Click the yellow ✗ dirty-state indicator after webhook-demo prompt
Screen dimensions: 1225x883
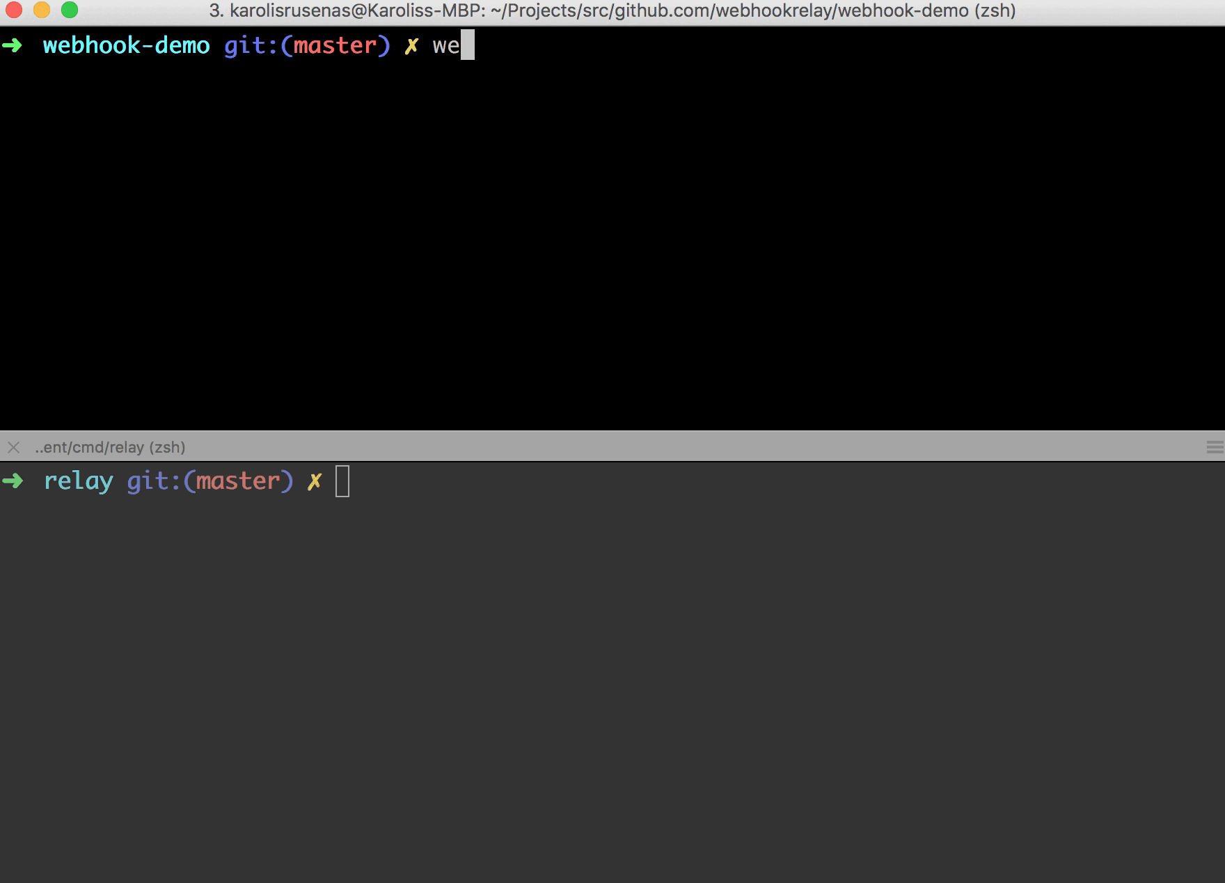pyautogui.click(x=412, y=45)
